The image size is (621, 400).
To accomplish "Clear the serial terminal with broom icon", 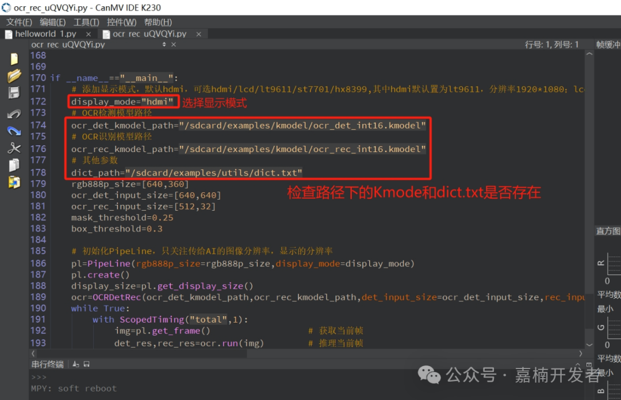I will point(76,364).
